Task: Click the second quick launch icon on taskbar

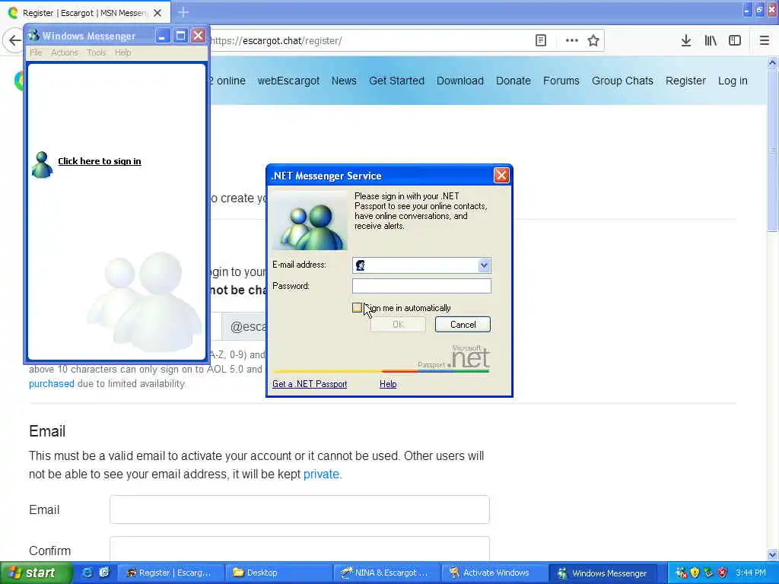Action: coord(103,573)
